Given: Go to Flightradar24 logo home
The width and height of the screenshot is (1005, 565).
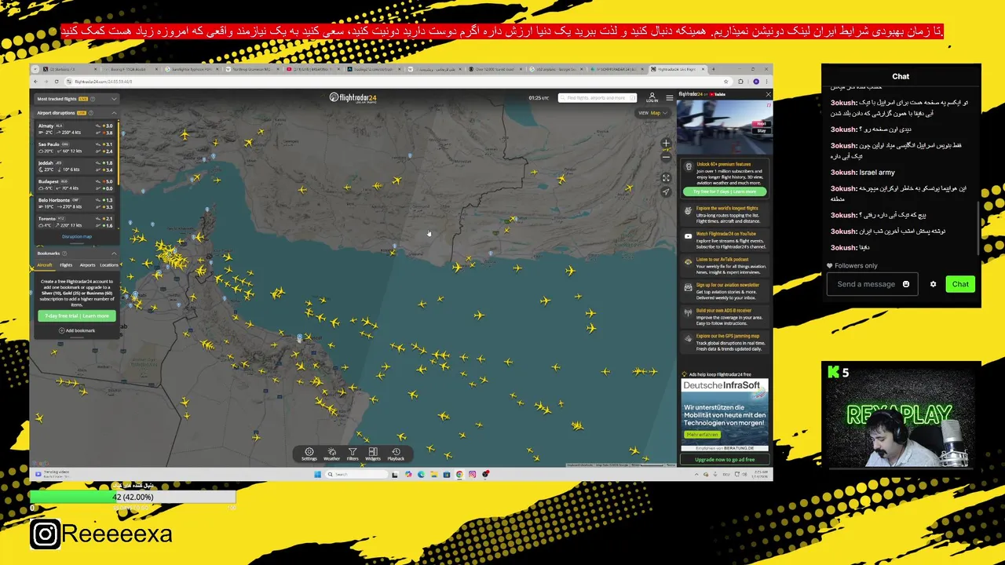Looking at the screenshot, I should [x=353, y=98].
